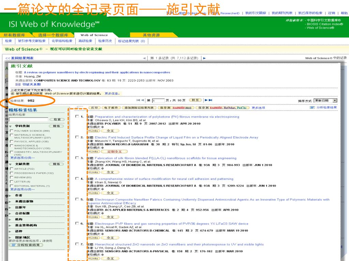Expand the 机构 refine section
Viewport: 349px width, 261px height.
(10, 220)
